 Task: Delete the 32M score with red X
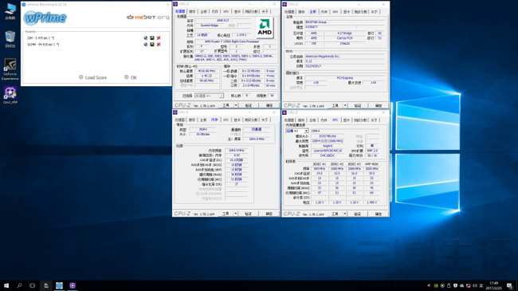pos(159,38)
